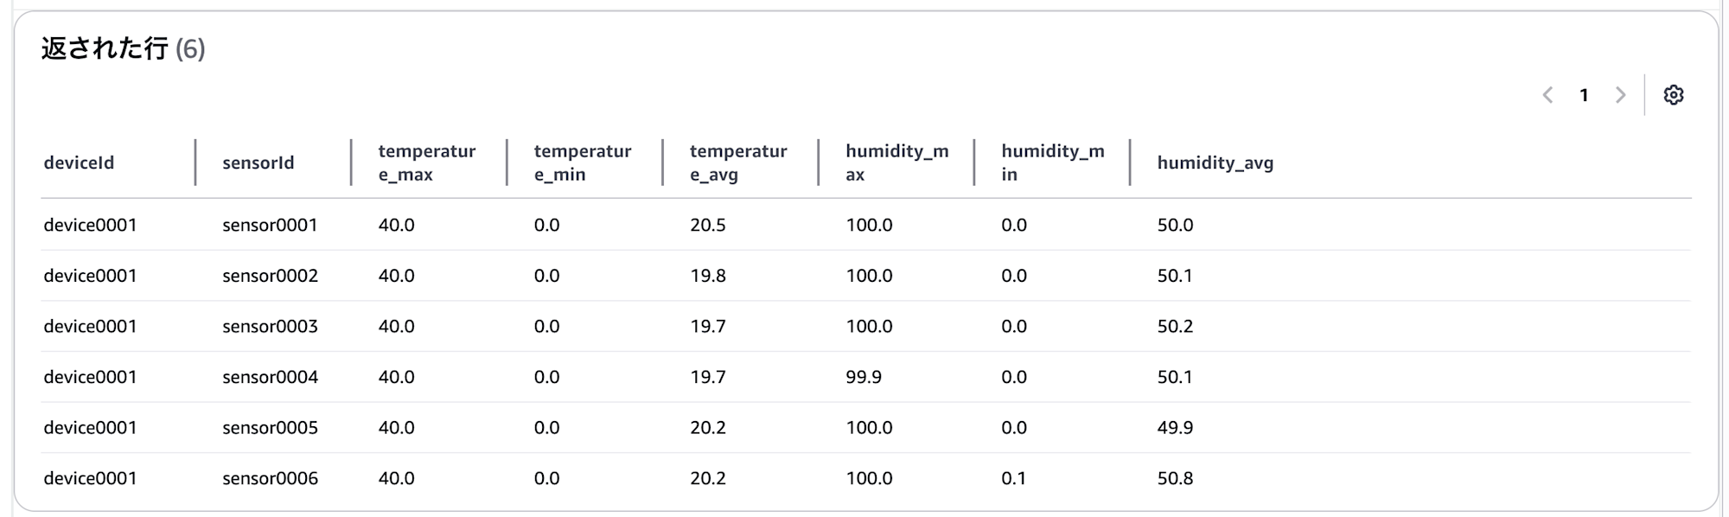Click humidity_min value 0.1
The height and width of the screenshot is (517, 1729).
click(1013, 478)
